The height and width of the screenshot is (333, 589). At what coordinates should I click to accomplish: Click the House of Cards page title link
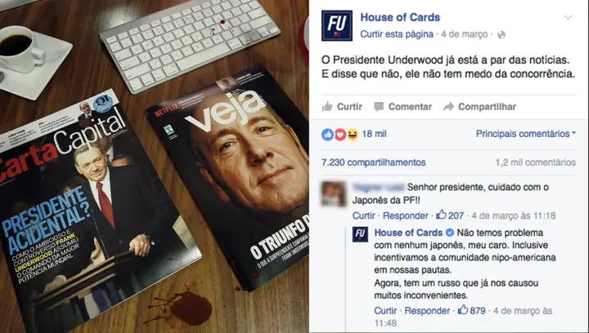pos(400,17)
